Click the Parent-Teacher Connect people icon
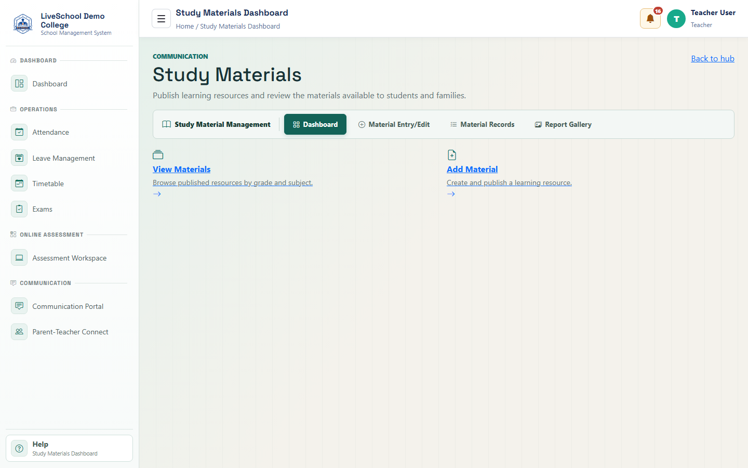Image resolution: width=748 pixels, height=468 pixels. coord(19,331)
